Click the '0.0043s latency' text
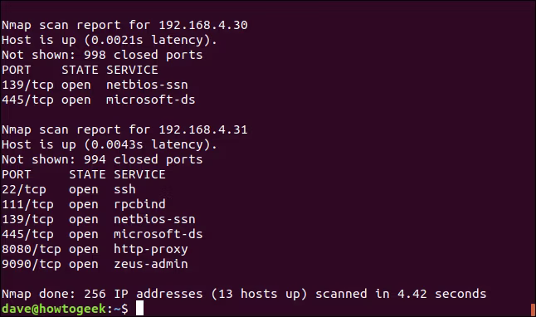The width and height of the screenshot is (536, 317). (147, 144)
